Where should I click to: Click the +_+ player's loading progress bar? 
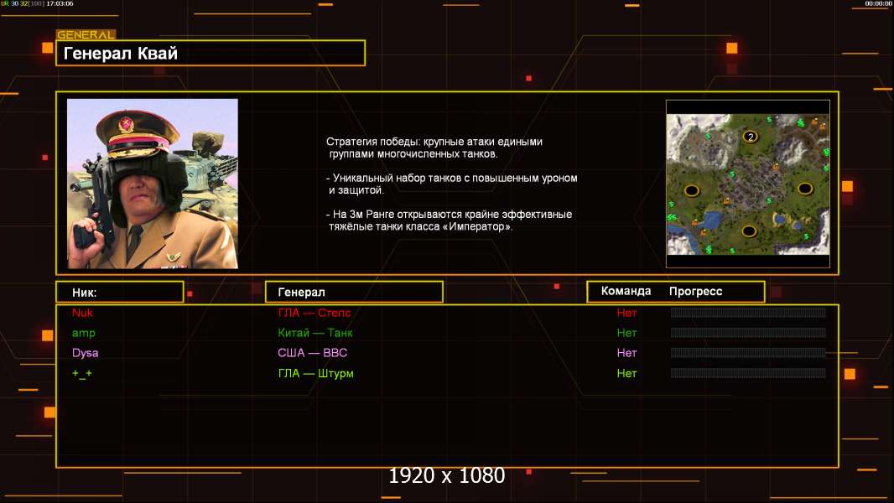(x=748, y=373)
